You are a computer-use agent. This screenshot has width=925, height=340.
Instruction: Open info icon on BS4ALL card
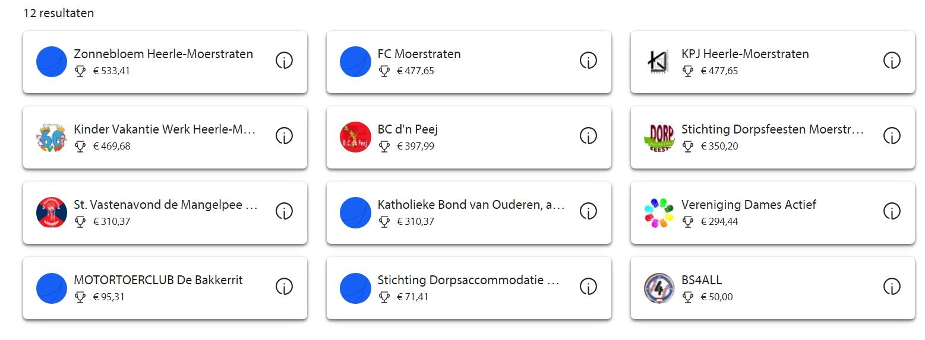click(892, 287)
